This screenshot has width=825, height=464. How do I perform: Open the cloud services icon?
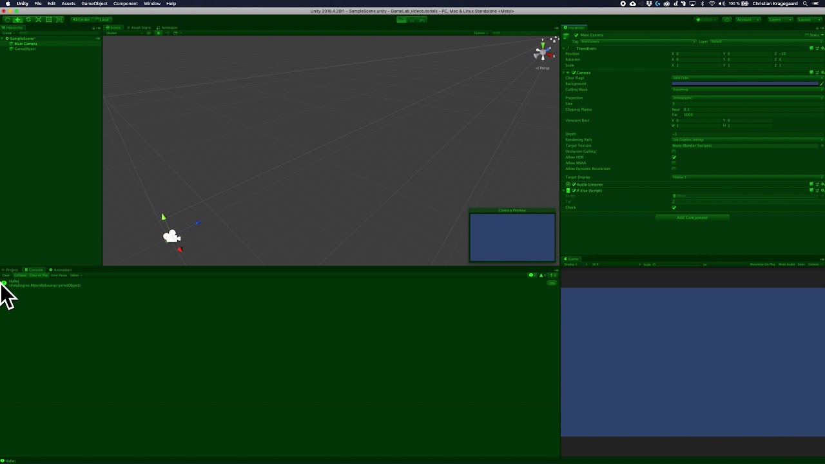[727, 19]
